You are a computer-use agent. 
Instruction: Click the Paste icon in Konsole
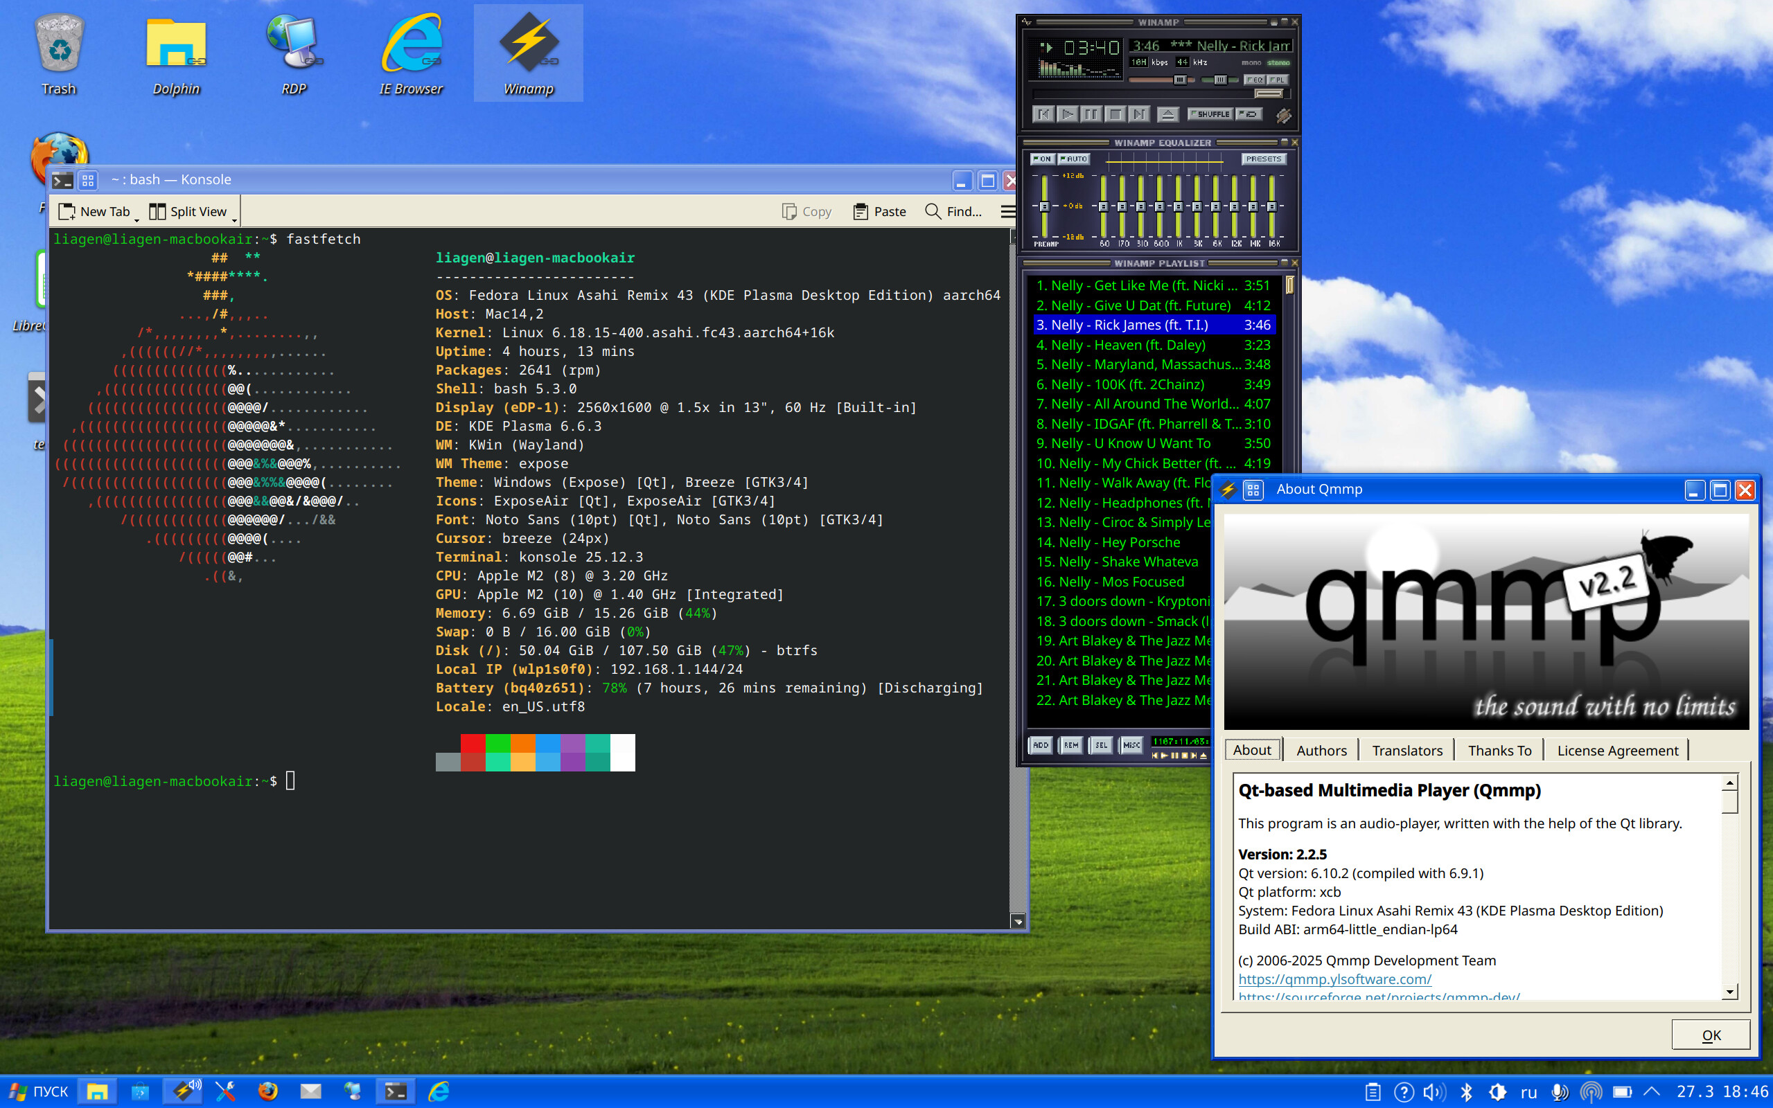click(861, 211)
